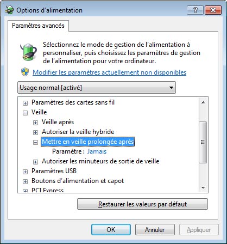The image size is (227, 244).
Task: Expand Paramètres des cartes sans fil
Action: [25, 103]
